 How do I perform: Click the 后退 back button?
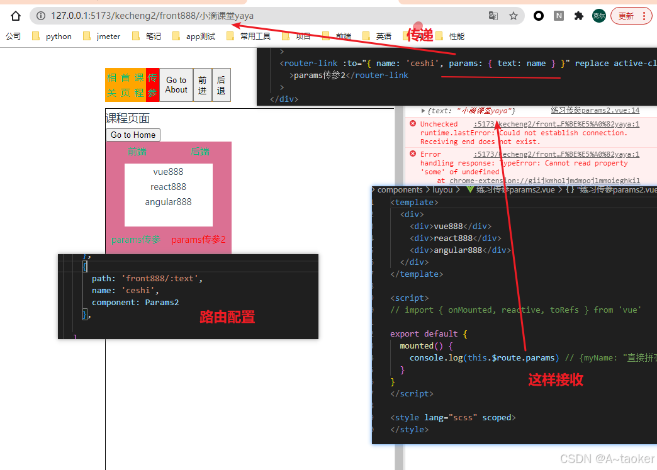[x=222, y=85]
